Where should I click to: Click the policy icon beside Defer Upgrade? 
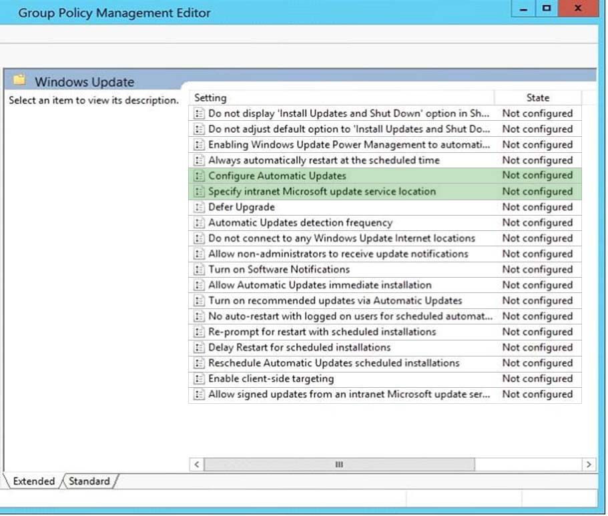[199, 207]
